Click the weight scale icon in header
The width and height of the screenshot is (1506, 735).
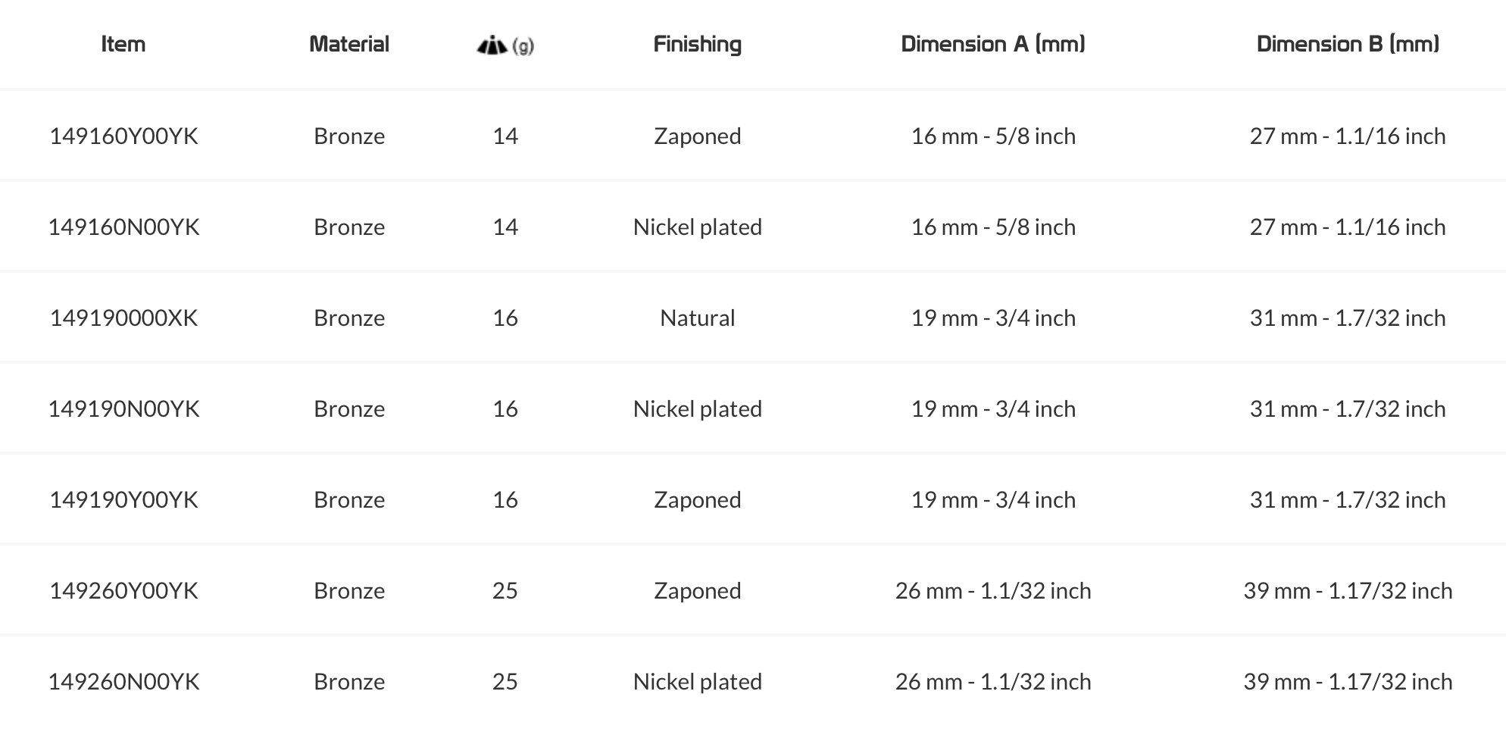coord(492,46)
